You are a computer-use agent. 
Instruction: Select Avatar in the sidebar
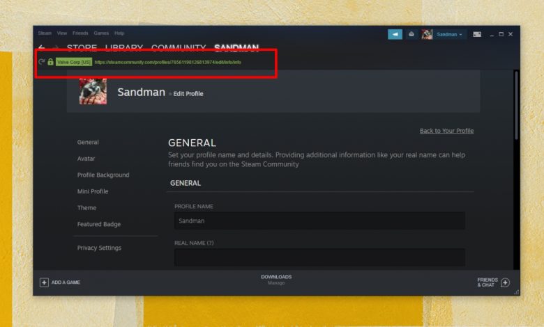(x=86, y=159)
